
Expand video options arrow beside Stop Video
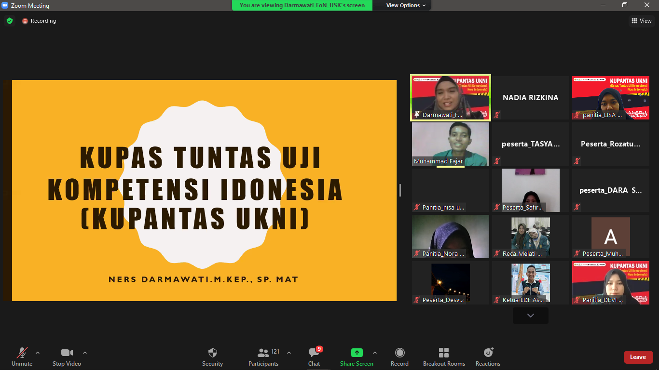(x=85, y=353)
